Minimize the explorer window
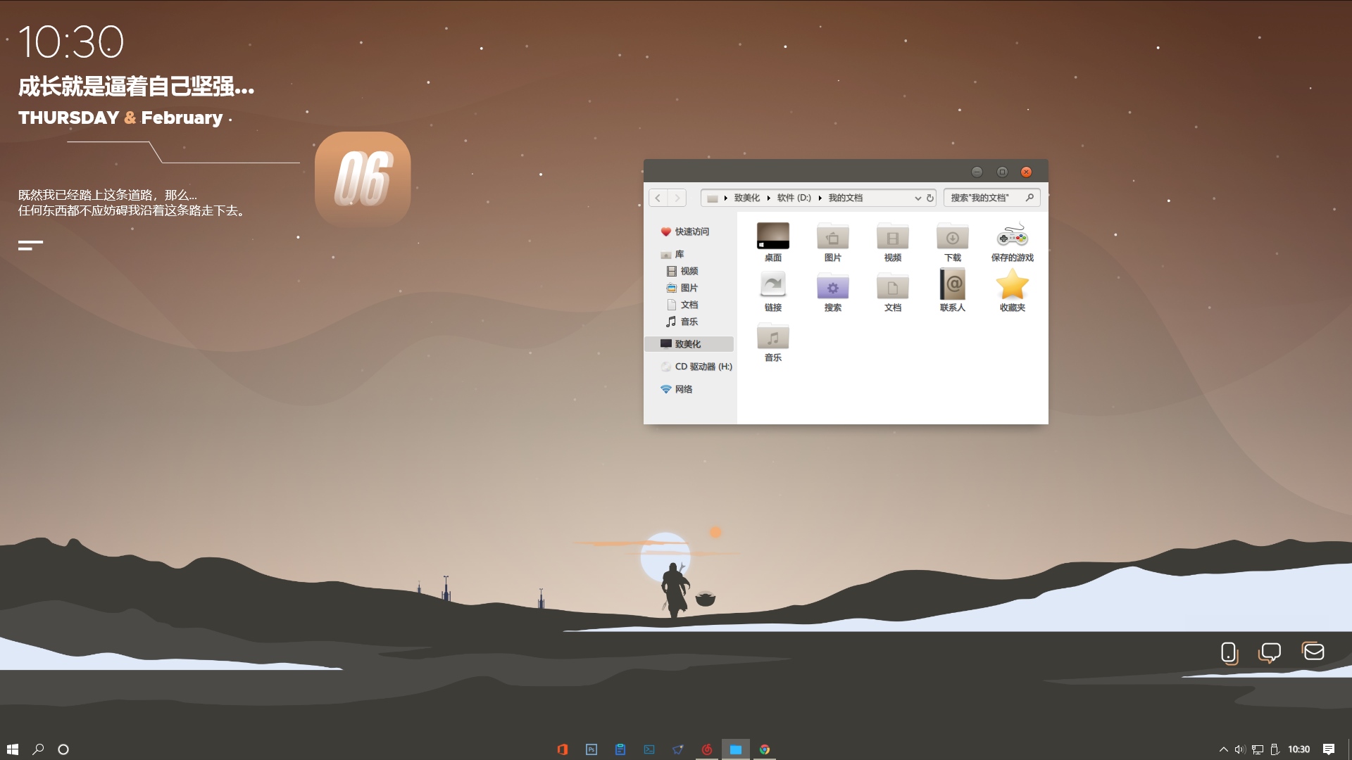Viewport: 1352px width, 760px height. click(x=977, y=172)
